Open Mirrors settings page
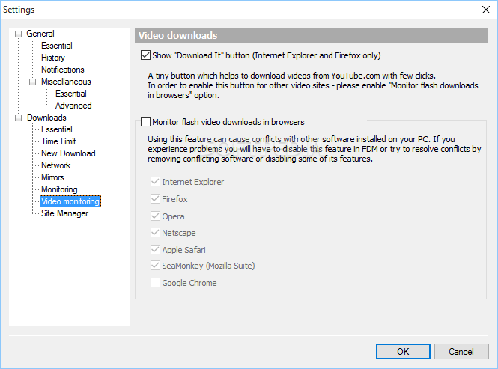This screenshot has width=498, height=369. (52, 177)
